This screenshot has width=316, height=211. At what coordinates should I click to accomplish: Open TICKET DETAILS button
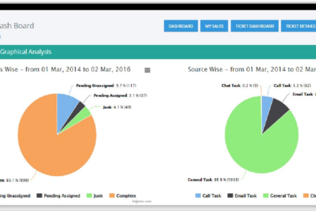pos(299,26)
